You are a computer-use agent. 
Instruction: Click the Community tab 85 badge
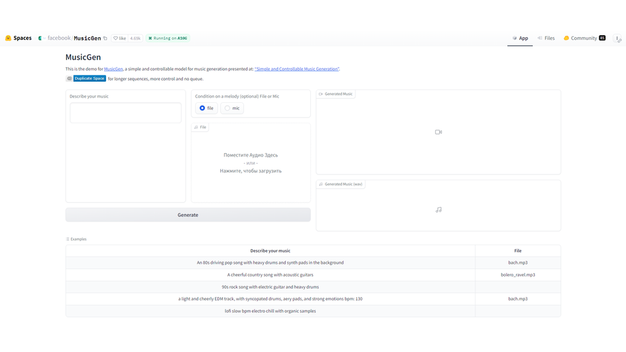pyautogui.click(x=602, y=38)
